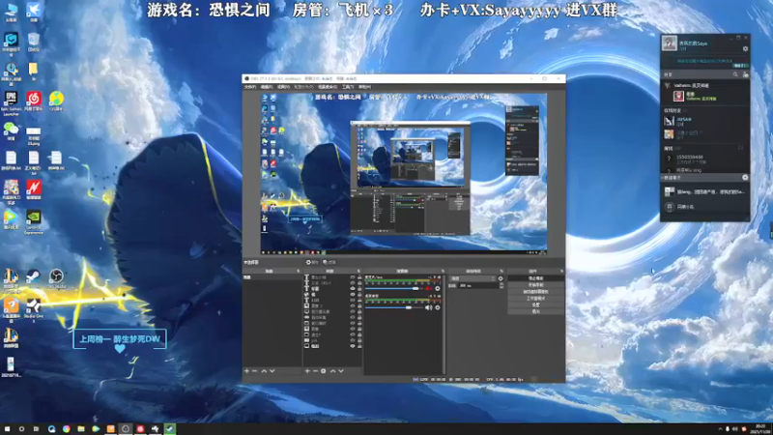Toggle visibility eye of fourth source row

353,295
